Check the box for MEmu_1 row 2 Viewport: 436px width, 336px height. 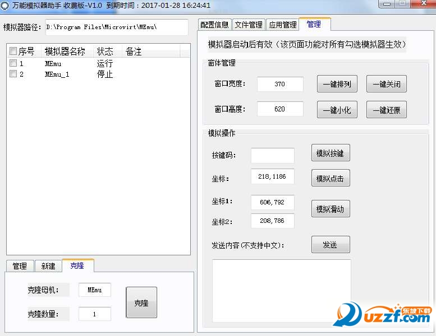[x=13, y=74]
